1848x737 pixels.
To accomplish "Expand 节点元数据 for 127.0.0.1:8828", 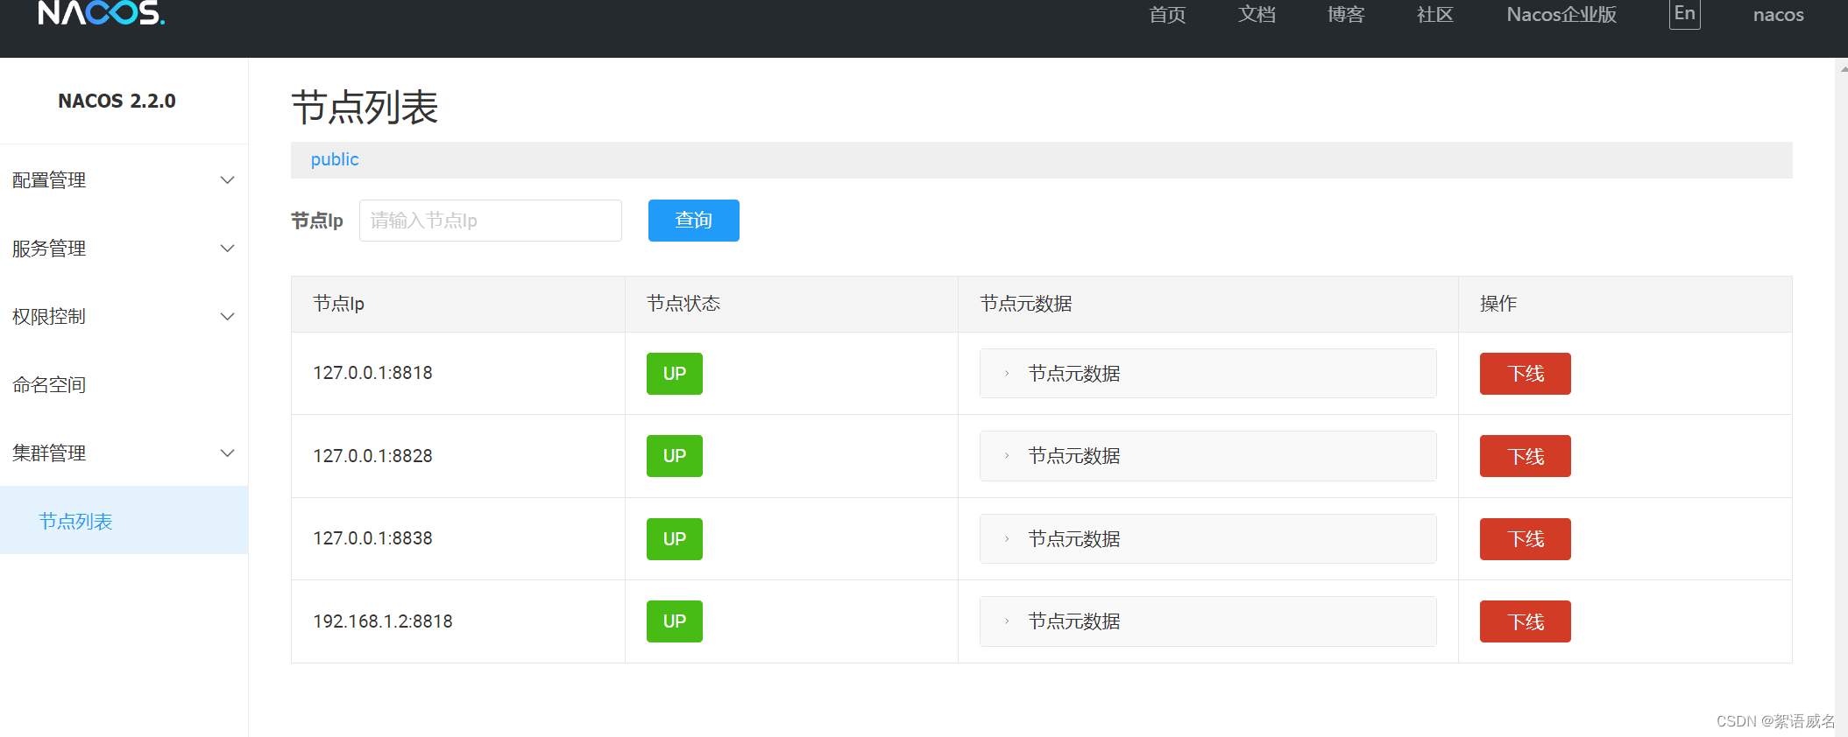I will (x=1207, y=456).
